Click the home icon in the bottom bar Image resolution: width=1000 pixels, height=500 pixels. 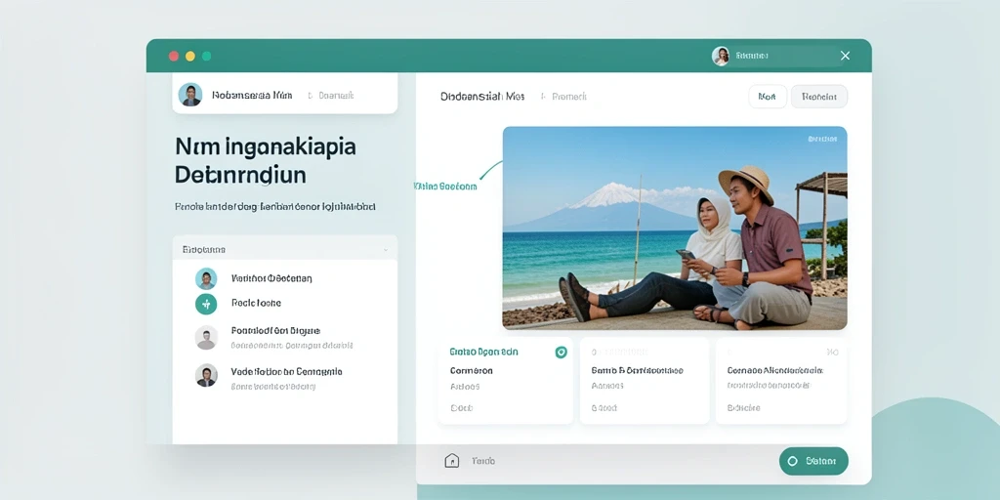(x=451, y=461)
